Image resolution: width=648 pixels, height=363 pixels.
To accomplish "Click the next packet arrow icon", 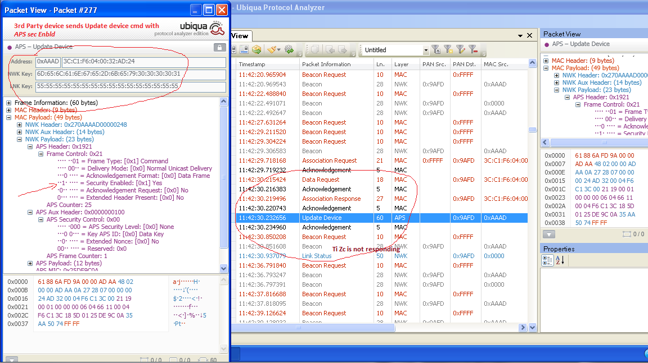I will point(342,50).
